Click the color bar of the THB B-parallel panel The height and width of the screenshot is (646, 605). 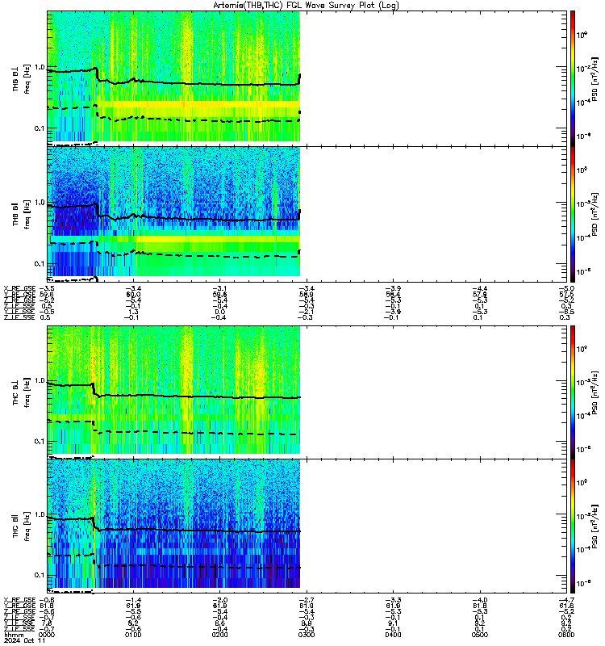573,214
